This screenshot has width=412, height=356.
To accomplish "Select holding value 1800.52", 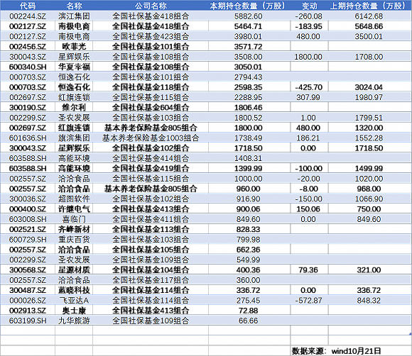I will coord(249,118).
